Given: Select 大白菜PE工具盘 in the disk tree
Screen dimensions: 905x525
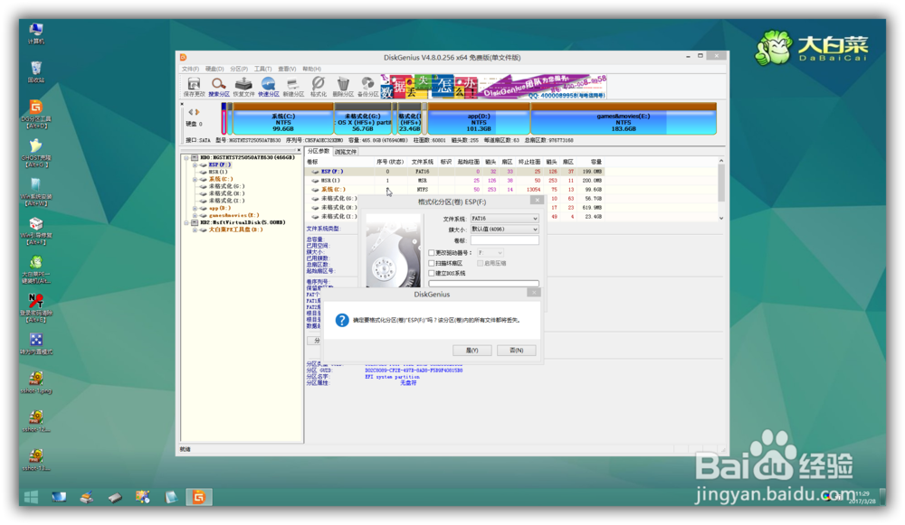Looking at the screenshot, I should [x=235, y=230].
